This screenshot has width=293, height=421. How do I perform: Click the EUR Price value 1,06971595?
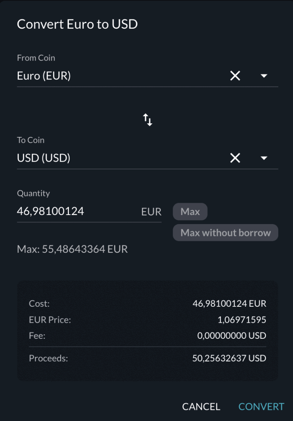click(x=242, y=320)
